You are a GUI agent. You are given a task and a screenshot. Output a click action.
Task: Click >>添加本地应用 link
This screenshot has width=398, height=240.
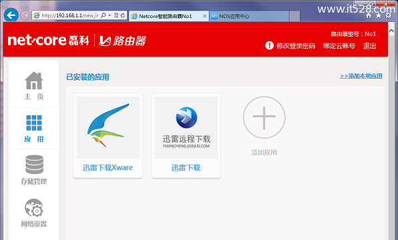click(361, 76)
